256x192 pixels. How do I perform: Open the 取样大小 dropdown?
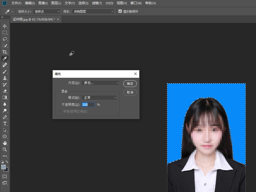point(47,11)
